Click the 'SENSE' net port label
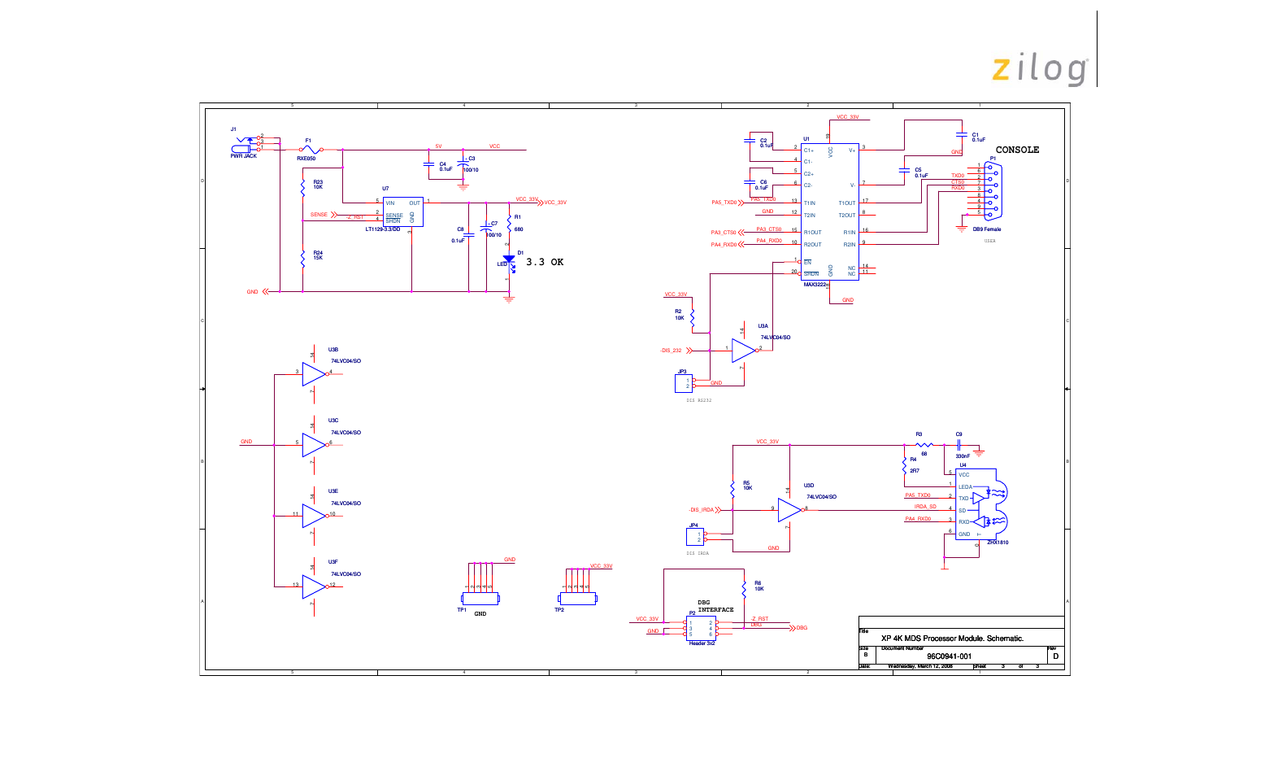This screenshot has height=776, width=1278. [x=319, y=215]
